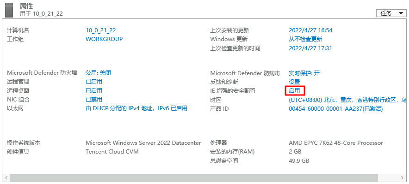The image size is (409, 184).
Task: Open Windows 更新 setting 从不检查更新
Action: click(305, 39)
